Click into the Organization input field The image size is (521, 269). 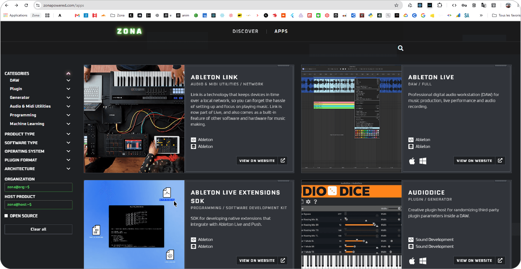point(38,187)
